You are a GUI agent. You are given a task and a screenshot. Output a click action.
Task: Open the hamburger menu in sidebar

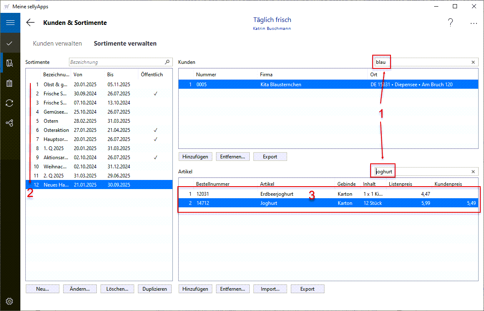pos(10,23)
